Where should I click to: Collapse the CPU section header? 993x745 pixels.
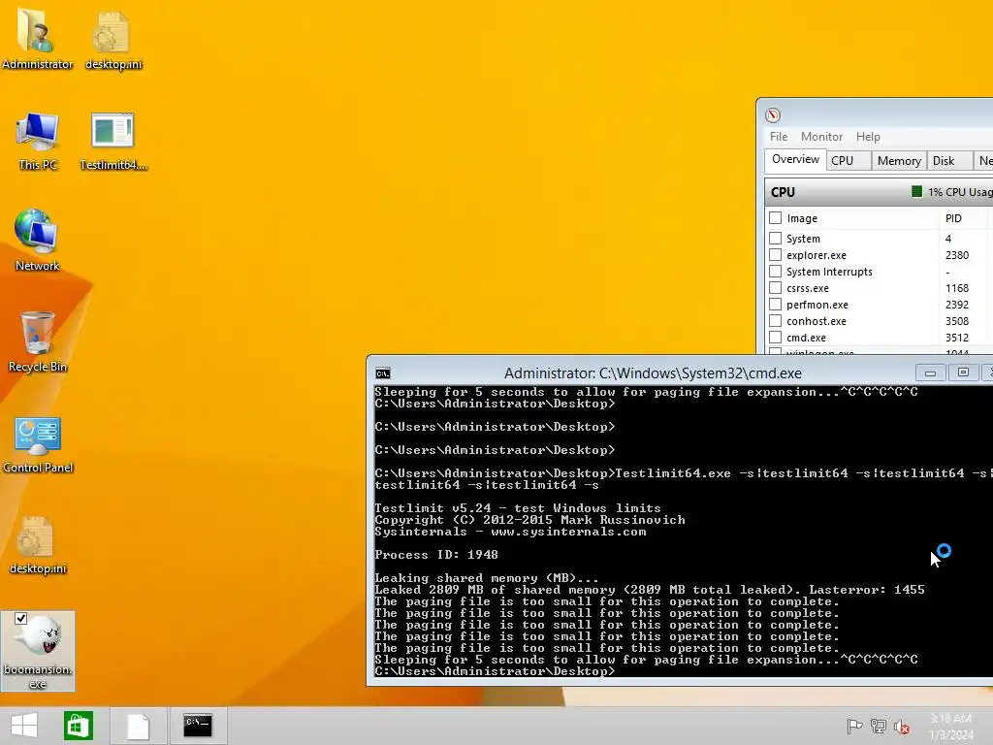(x=879, y=192)
